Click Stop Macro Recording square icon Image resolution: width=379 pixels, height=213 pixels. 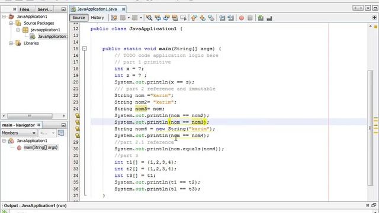[x=250, y=18]
